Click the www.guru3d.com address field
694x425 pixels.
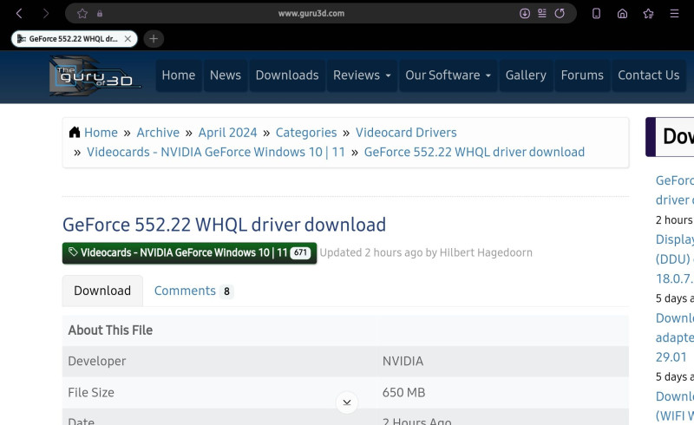[311, 13]
